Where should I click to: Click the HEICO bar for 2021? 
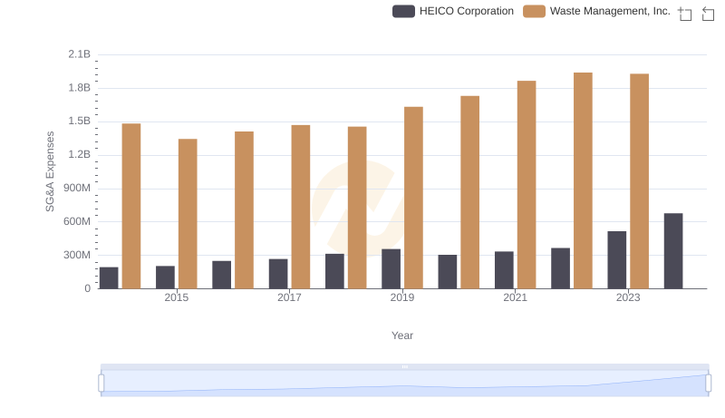[x=504, y=270]
